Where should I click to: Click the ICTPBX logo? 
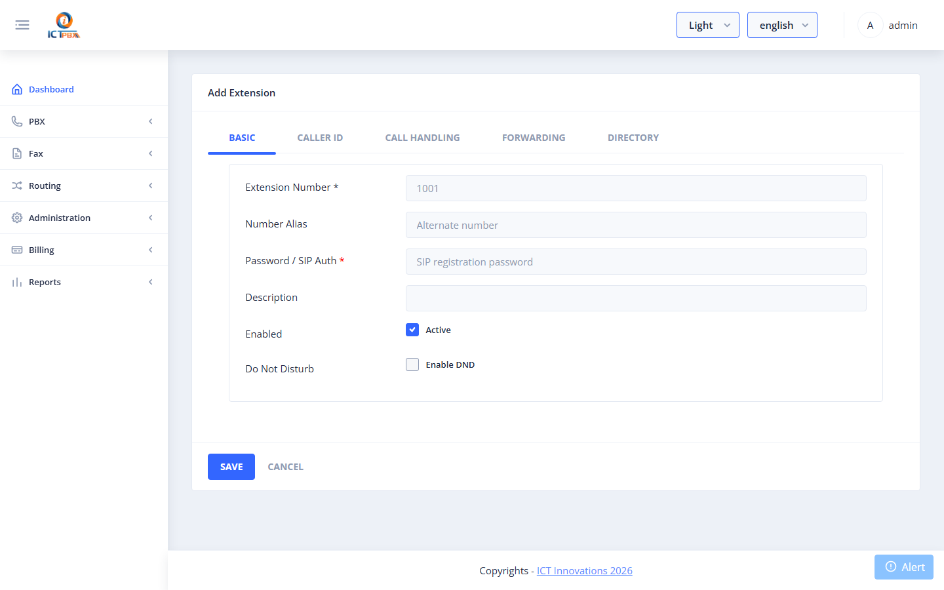pos(64,25)
